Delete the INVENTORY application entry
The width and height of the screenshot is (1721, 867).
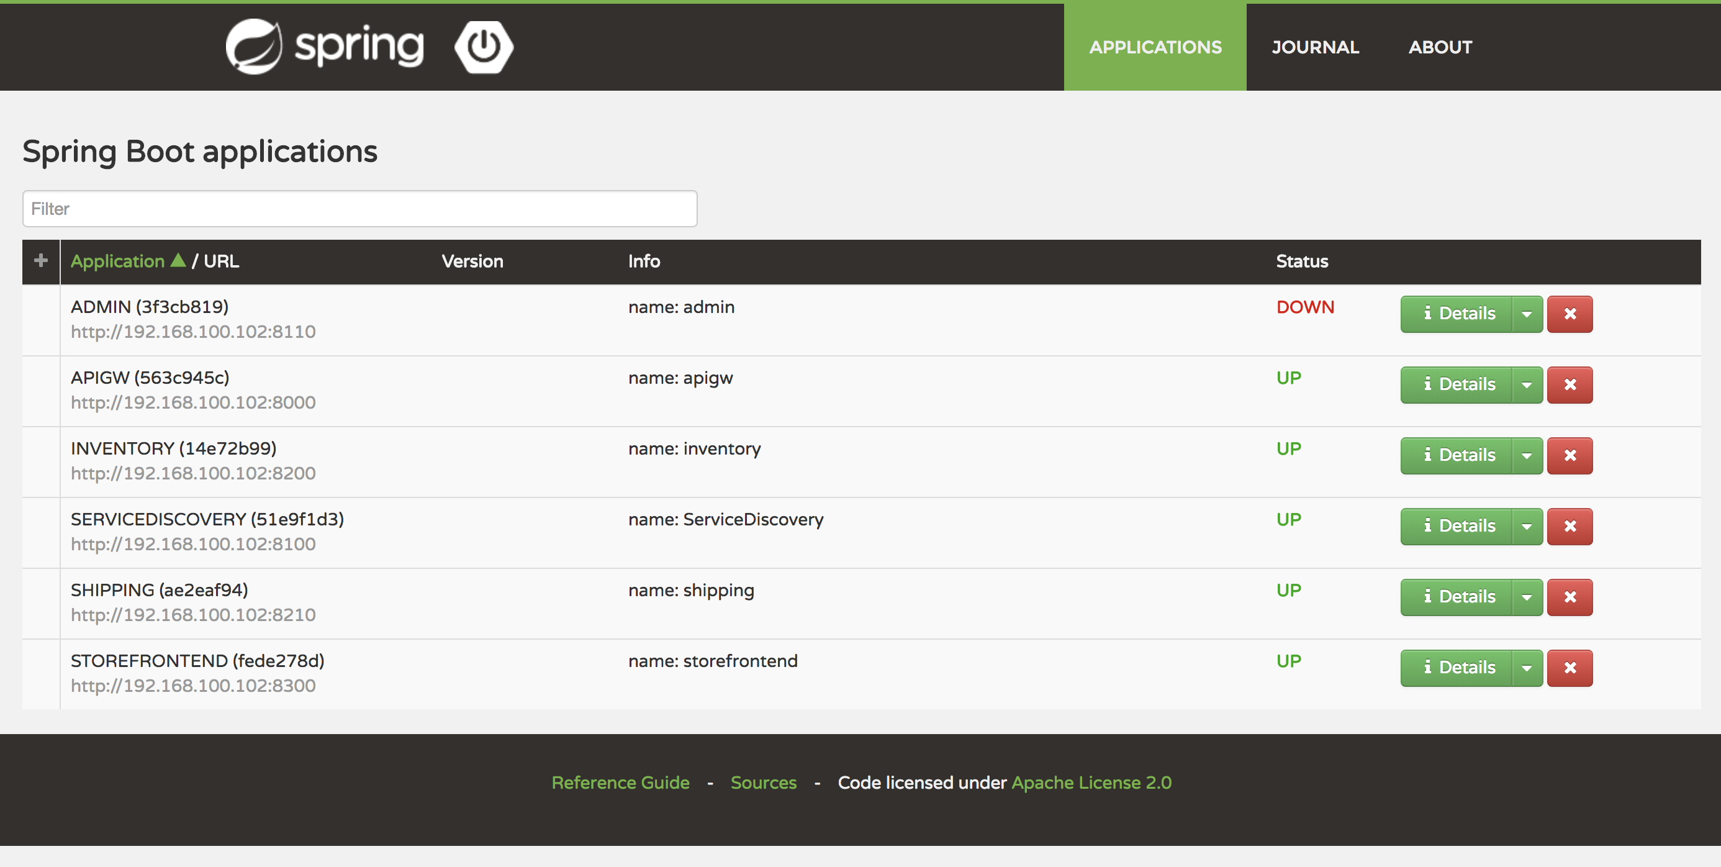(1570, 455)
